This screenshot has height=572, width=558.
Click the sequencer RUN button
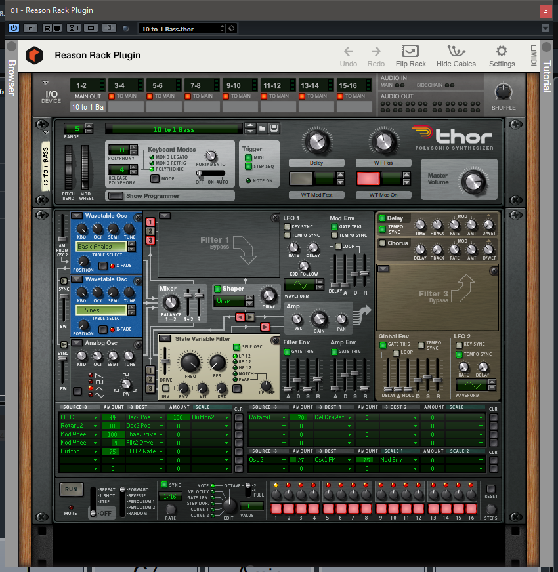coord(71,489)
